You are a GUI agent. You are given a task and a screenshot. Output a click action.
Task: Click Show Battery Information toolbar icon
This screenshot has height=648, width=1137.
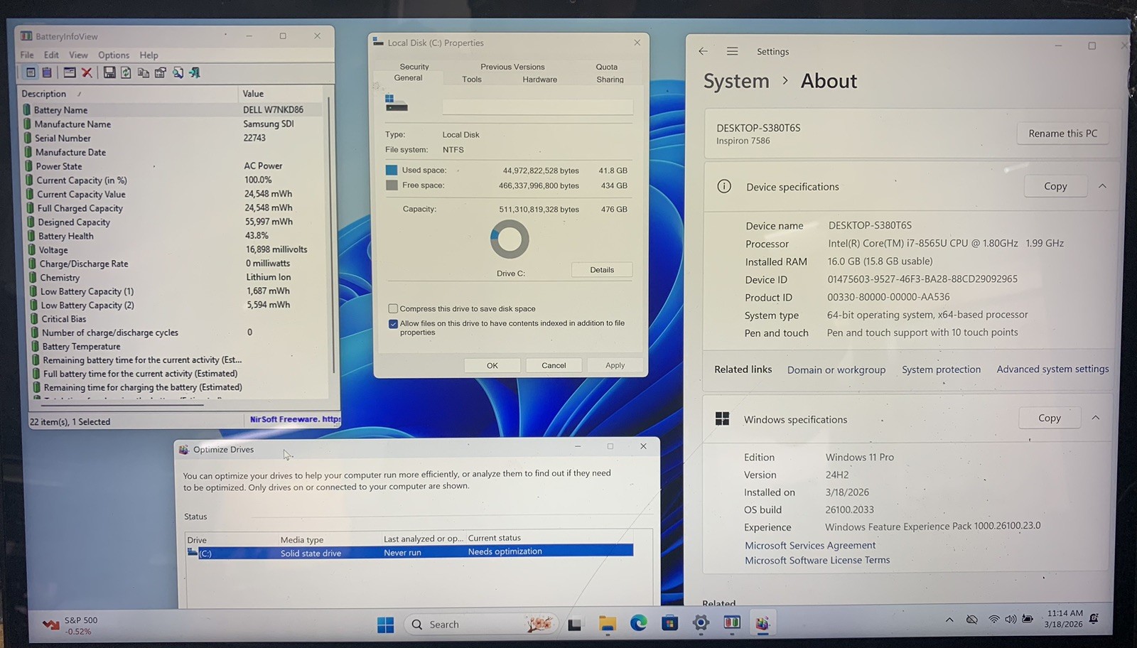point(31,72)
